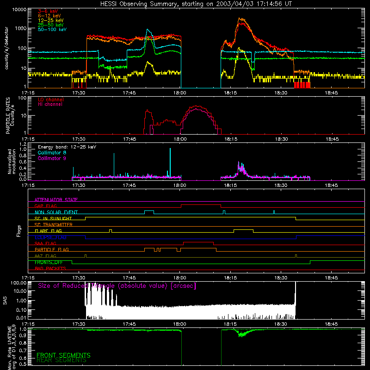Click the counts/s/detector axis label
The image size is (370, 370).
pyautogui.click(x=6, y=48)
